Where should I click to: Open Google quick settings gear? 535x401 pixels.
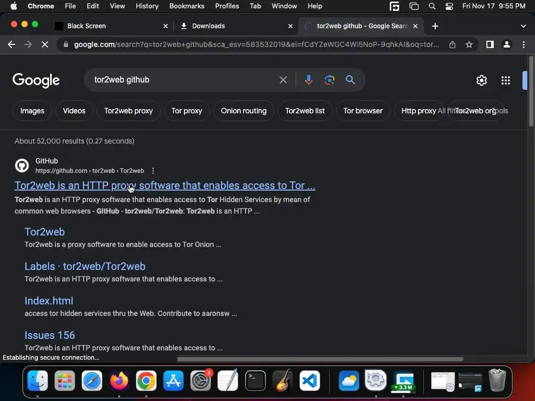[481, 80]
